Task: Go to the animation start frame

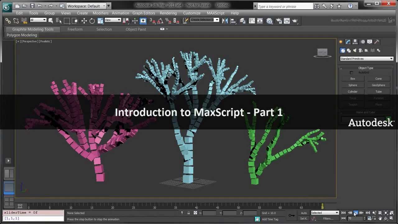Action: pos(344,213)
